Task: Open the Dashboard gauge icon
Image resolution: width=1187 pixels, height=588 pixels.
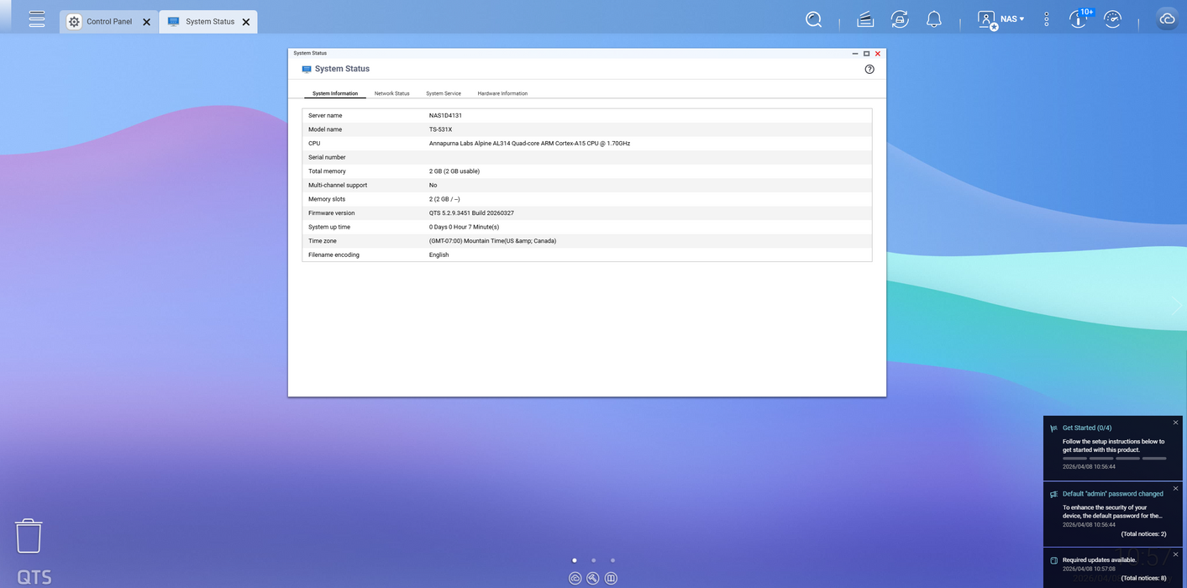Action: coord(1112,19)
